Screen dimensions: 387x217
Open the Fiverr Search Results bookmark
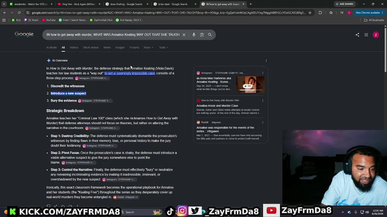click(x=73, y=20)
